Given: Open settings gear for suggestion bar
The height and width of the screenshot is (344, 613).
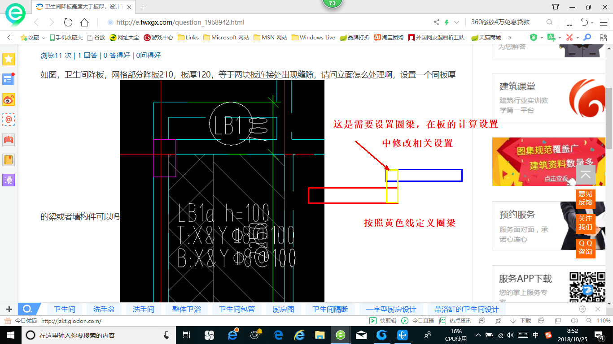Looking at the screenshot, I should point(582,309).
